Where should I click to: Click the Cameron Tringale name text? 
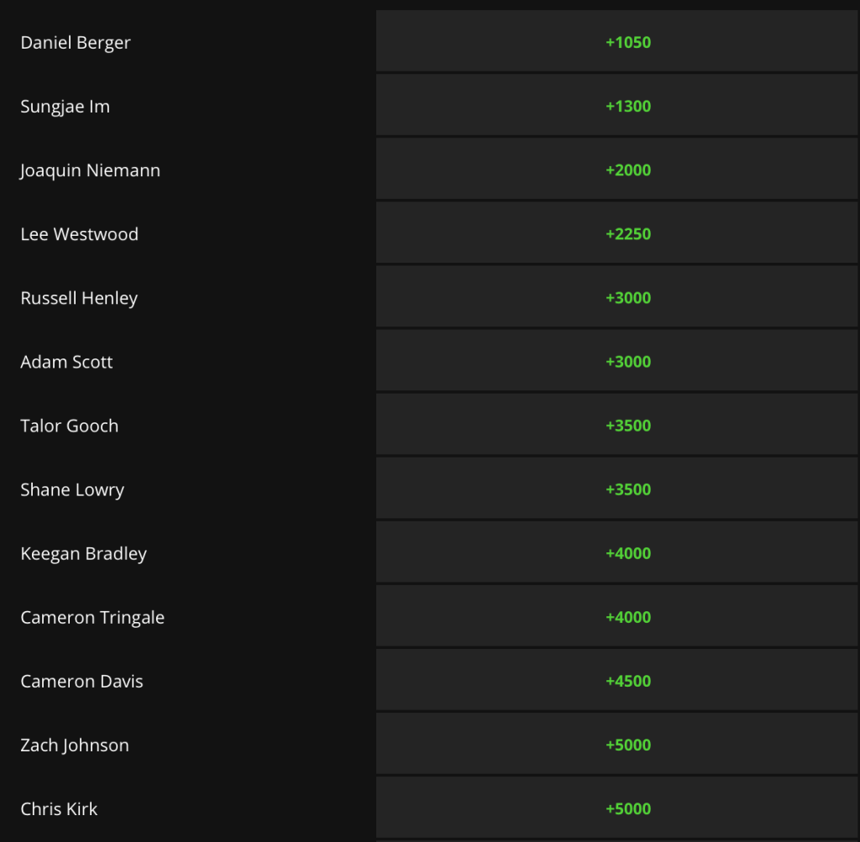point(92,616)
